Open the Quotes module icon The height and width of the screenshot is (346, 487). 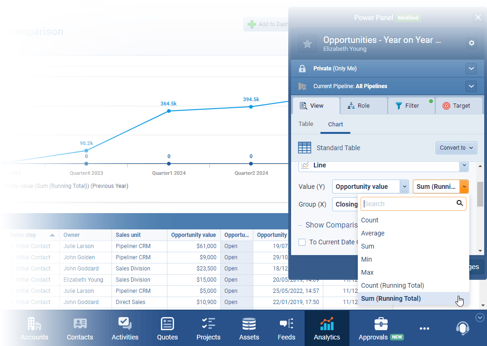click(x=167, y=325)
